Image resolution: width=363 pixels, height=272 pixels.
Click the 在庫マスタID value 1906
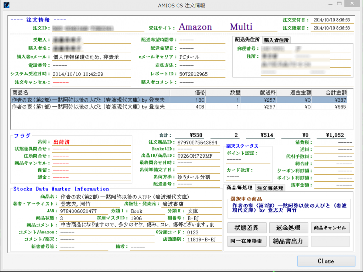point(136,218)
